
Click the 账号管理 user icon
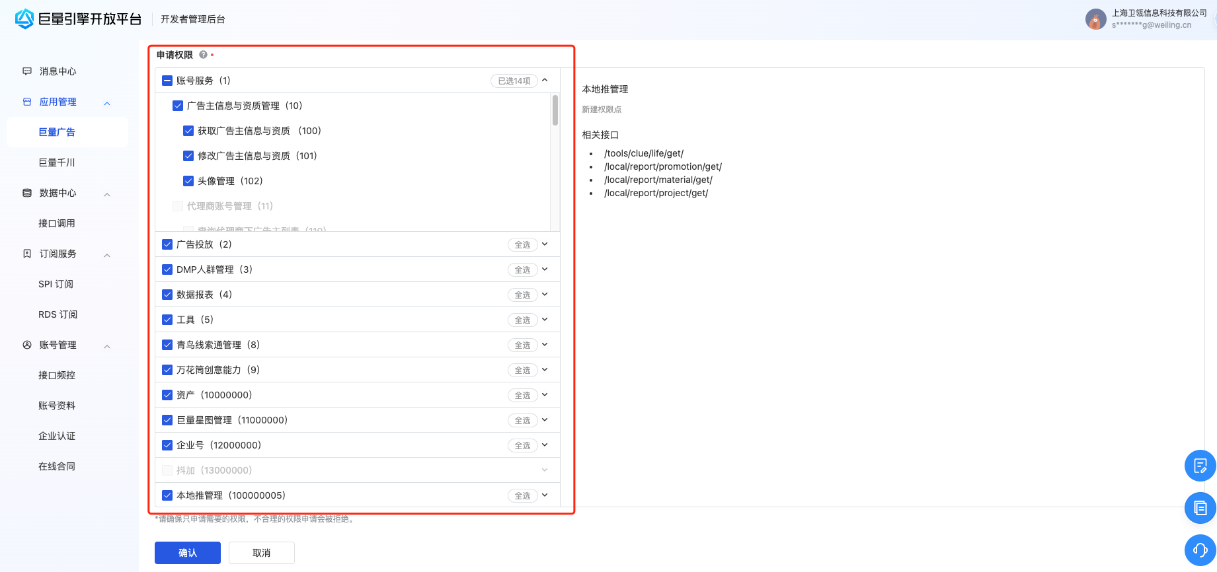(x=27, y=345)
